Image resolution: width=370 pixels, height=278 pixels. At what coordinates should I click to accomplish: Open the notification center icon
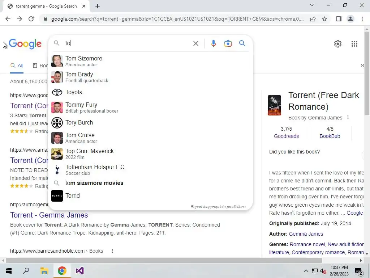click(358, 271)
